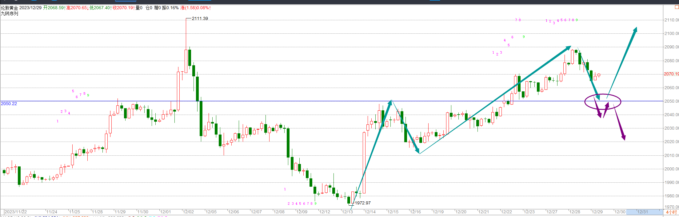Click the 4小时 period selector
This screenshot has width=679, height=217.
coord(672,212)
